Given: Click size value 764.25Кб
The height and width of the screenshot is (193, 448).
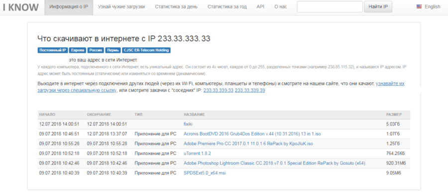Looking at the screenshot, I should (395, 154).
